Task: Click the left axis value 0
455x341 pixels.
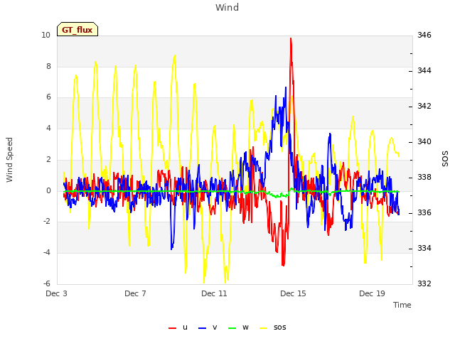Action: [x=48, y=190]
